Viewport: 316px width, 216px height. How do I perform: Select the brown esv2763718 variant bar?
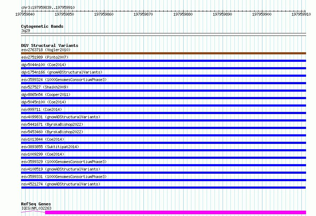(x=163, y=53)
